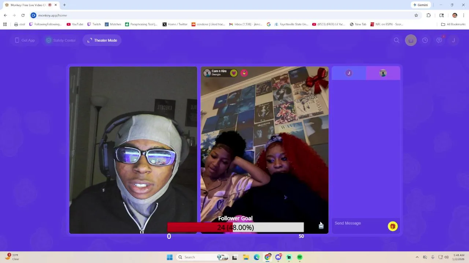Show hidden system tray icons
Image resolution: width=469 pixels, height=263 pixels.
coord(417,257)
